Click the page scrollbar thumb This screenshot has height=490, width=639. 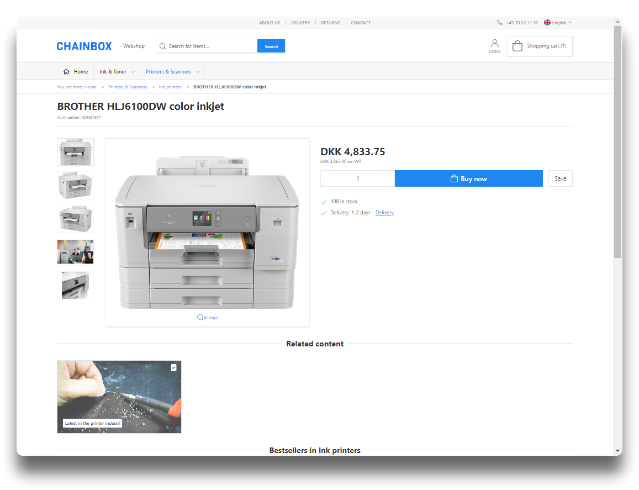point(618,143)
